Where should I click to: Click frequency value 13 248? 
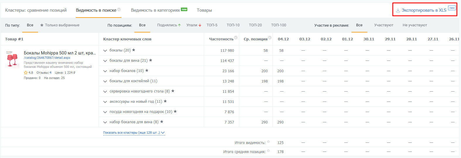click(x=228, y=81)
